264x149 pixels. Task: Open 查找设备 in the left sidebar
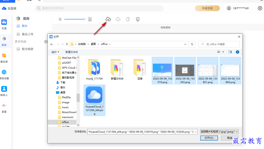point(4,74)
